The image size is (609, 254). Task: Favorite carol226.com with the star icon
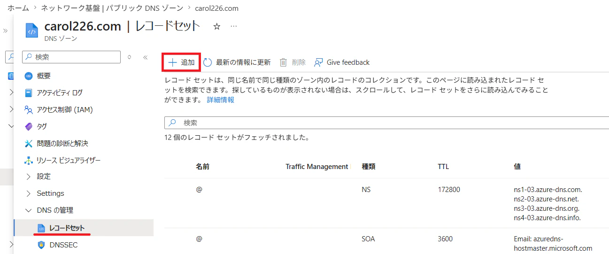(x=216, y=27)
